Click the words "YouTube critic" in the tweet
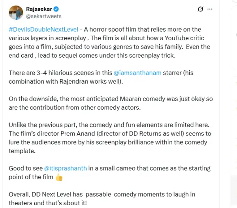 [x=184, y=38]
